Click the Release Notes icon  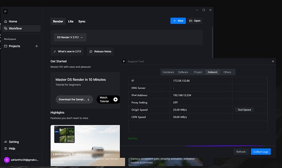pyautogui.click(x=91, y=51)
